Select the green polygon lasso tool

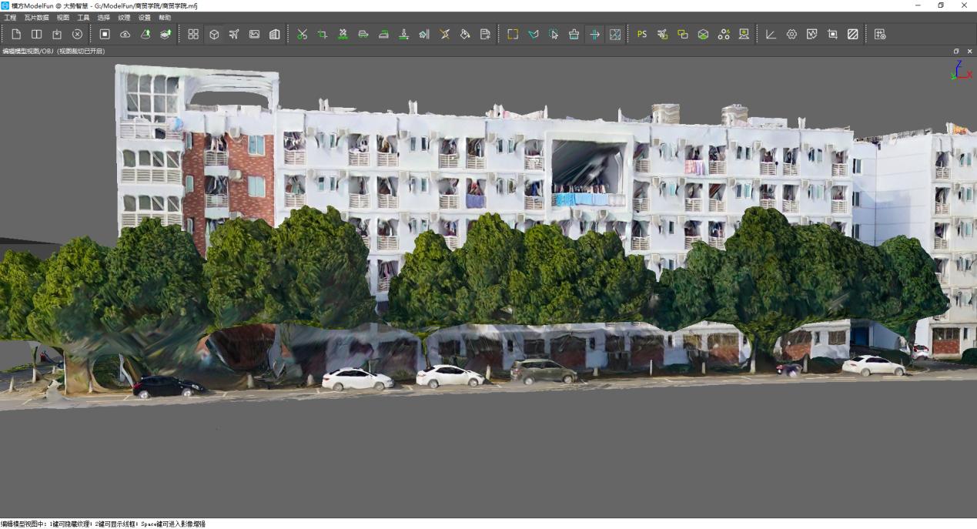pos(533,34)
